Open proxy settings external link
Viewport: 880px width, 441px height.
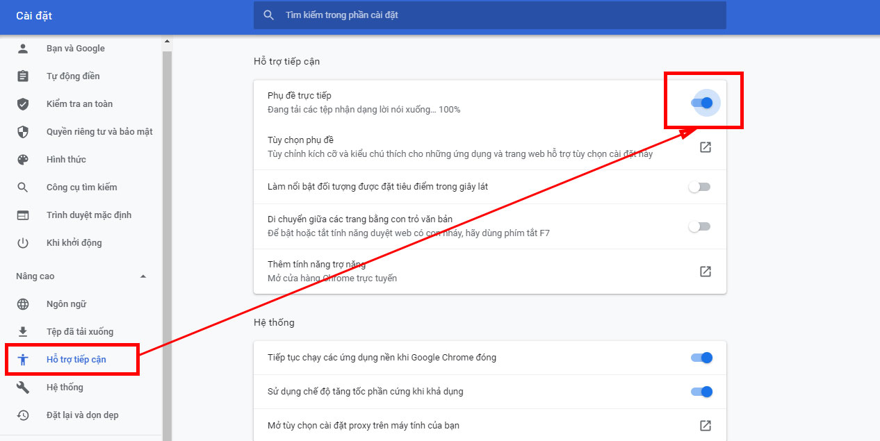tap(705, 425)
